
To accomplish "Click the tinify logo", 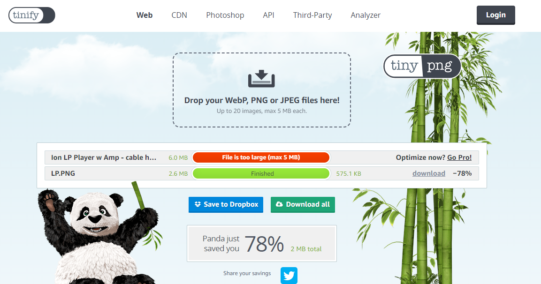I will (x=32, y=15).
